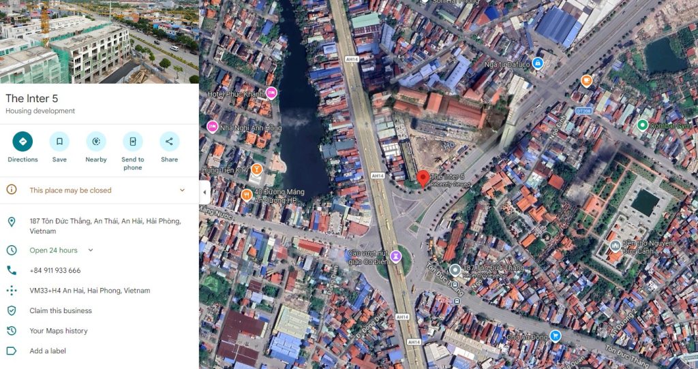This screenshot has width=698, height=369.
Task: Send place to phone
Action: (133, 142)
